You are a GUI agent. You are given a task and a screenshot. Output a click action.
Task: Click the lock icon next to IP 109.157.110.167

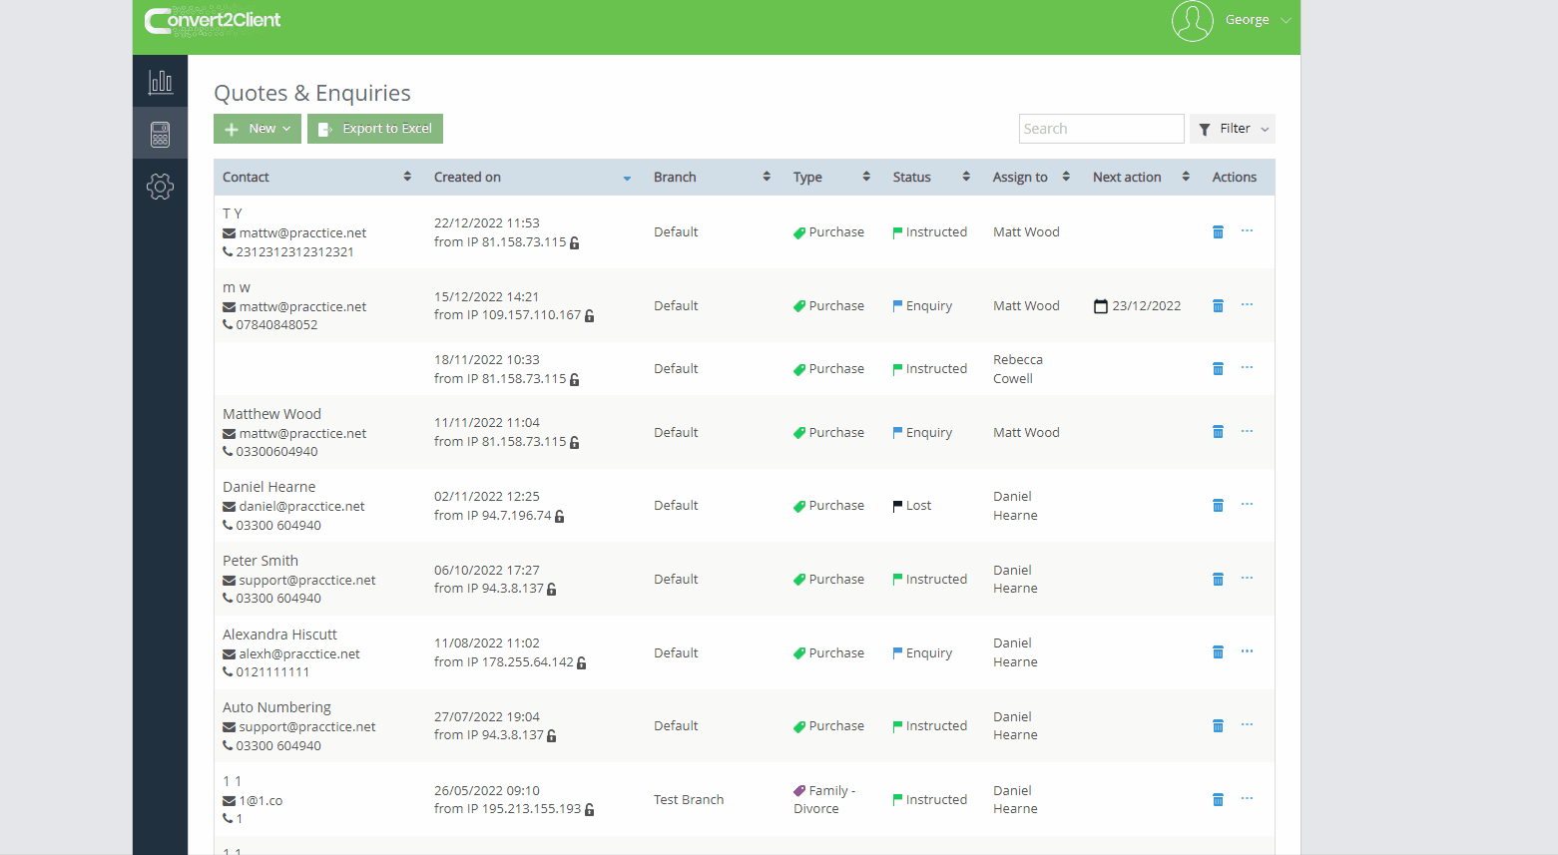[589, 316]
